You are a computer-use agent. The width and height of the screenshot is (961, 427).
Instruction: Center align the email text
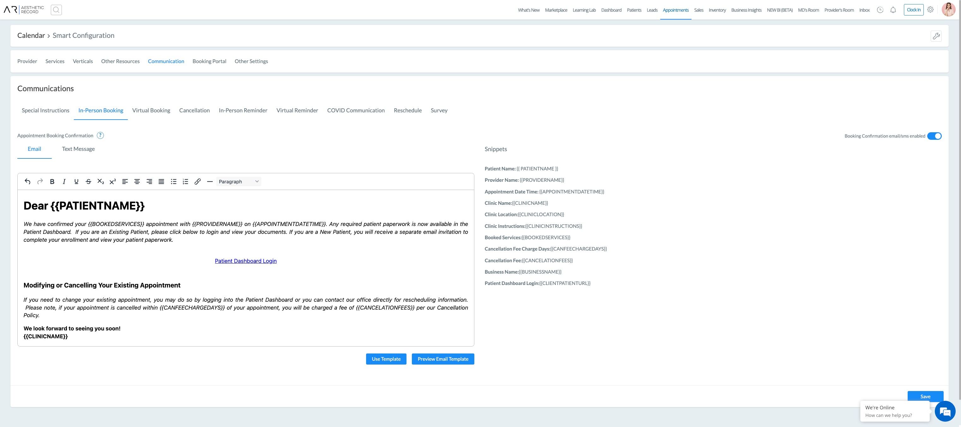pyautogui.click(x=137, y=181)
